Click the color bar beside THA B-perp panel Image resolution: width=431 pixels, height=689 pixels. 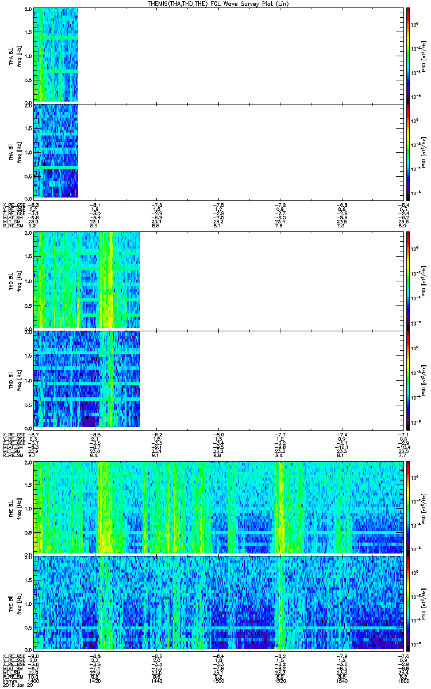(408, 55)
